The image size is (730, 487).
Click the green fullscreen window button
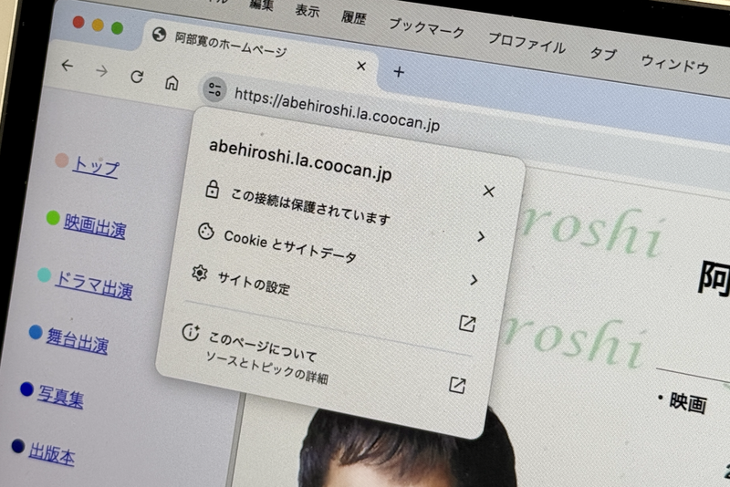(x=118, y=28)
